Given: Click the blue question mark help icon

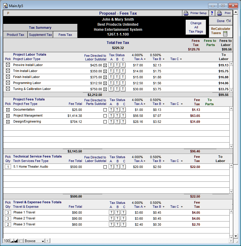Looking at the screenshot, I should [x=212, y=13].
